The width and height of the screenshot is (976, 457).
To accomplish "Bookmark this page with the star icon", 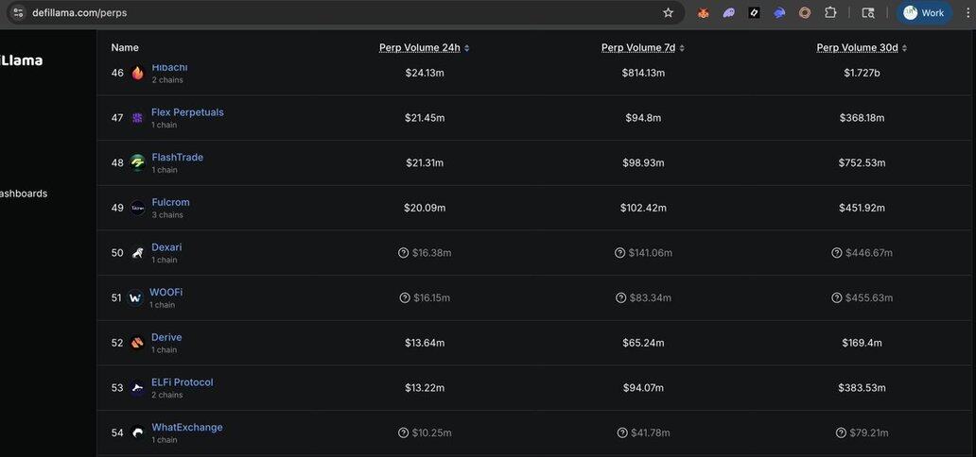I will [668, 13].
